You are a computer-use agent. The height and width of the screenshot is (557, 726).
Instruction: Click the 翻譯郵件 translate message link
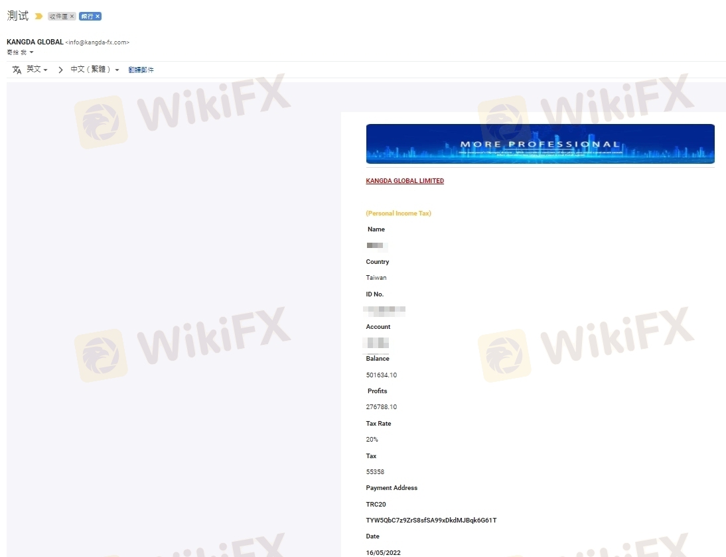pyautogui.click(x=141, y=70)
